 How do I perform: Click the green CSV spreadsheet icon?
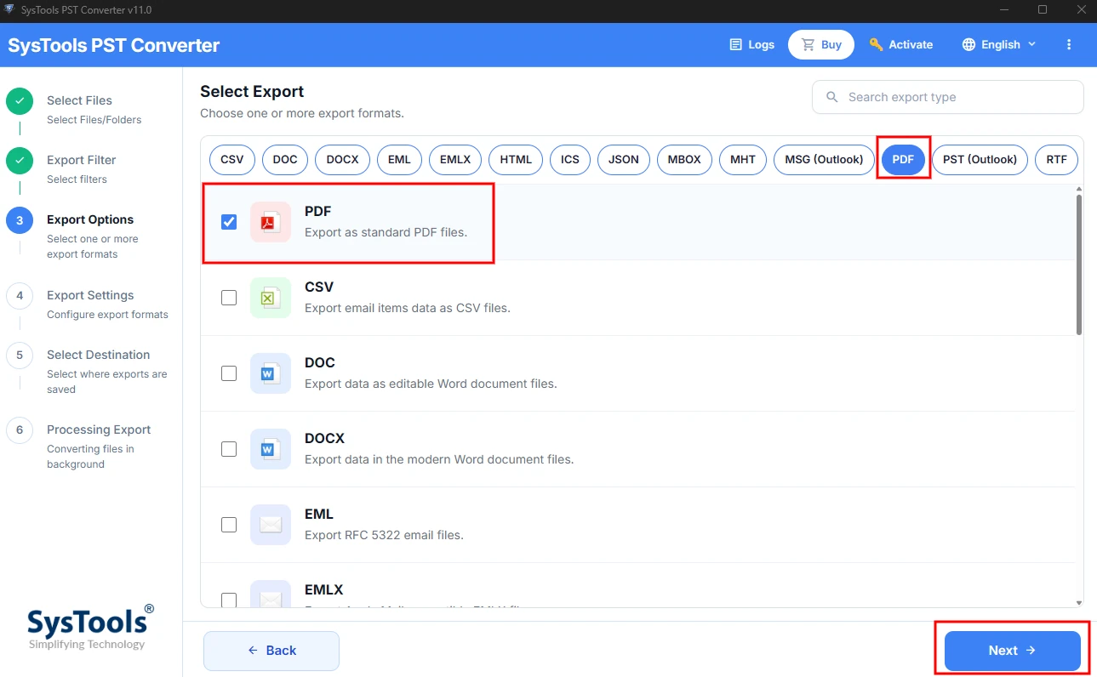tap(271, 298)
